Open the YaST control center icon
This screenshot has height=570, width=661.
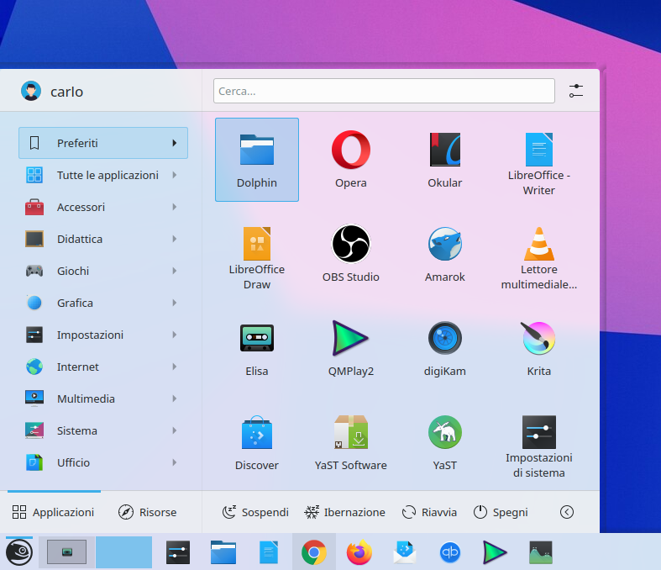[445, 442]
